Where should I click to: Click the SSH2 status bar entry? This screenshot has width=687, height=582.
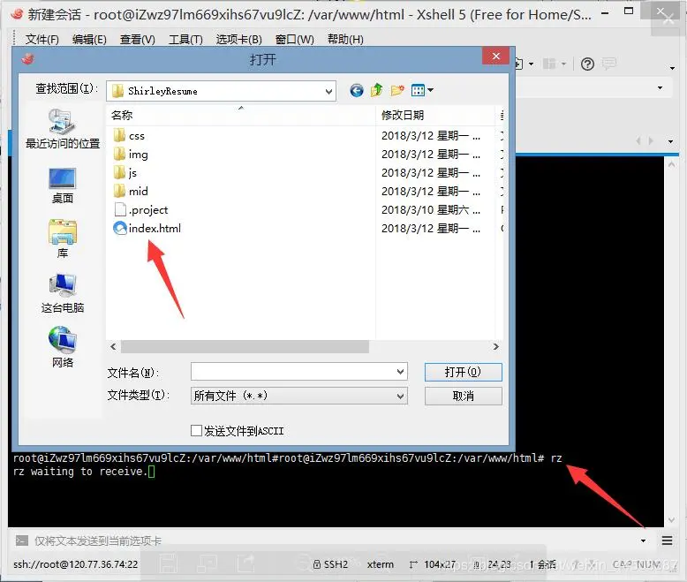click(x=331, y=564)
